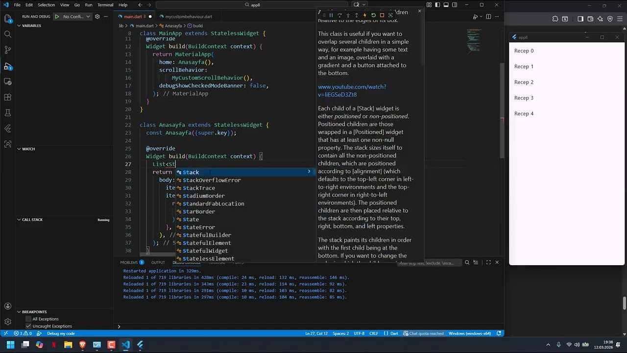The image size is (627, 353).
Task: Open Windows Start button on taskbar
Action: (10, 345)
